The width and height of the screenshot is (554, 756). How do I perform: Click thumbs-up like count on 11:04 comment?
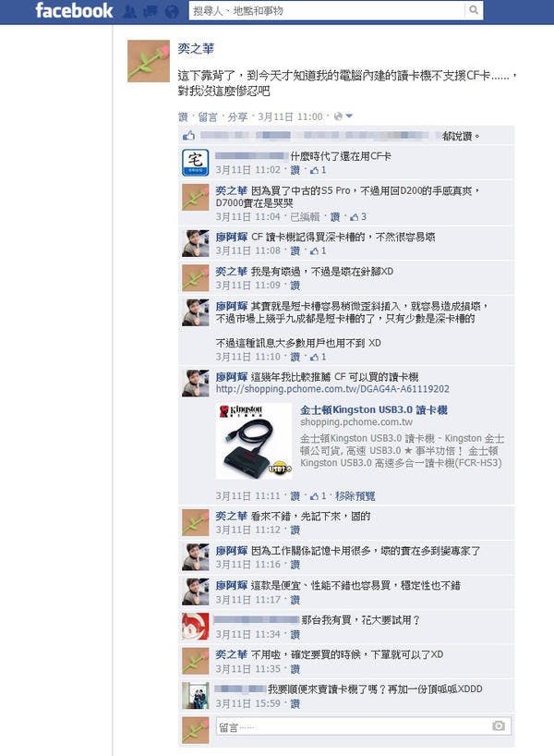pyautogui.click(x=358, y=217)
